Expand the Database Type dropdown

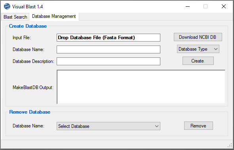tap(198, 49)
